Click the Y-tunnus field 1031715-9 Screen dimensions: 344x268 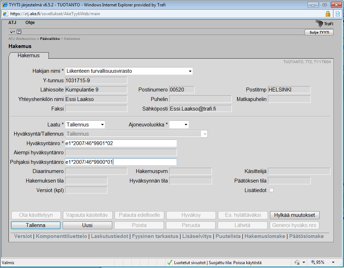pyautogui.click(x=96, y=81)
